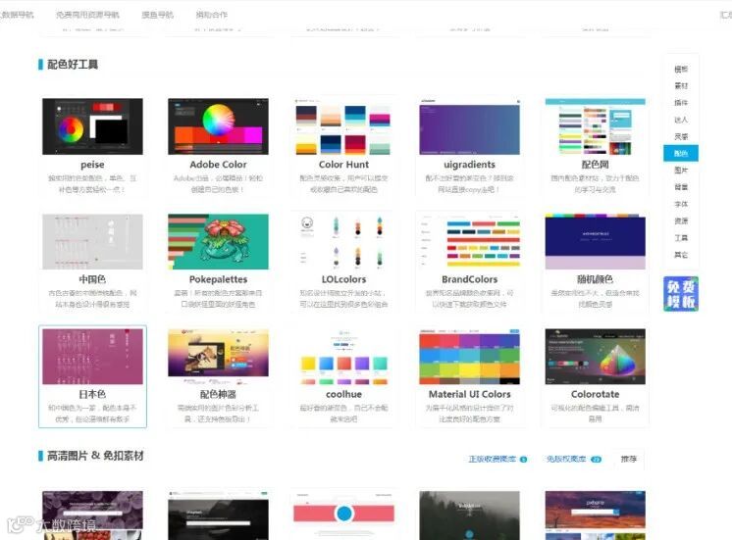Viewport: 732px width, 540px height.
Task: Open the BrandColors thumbnail
Action: coord(469,241)
